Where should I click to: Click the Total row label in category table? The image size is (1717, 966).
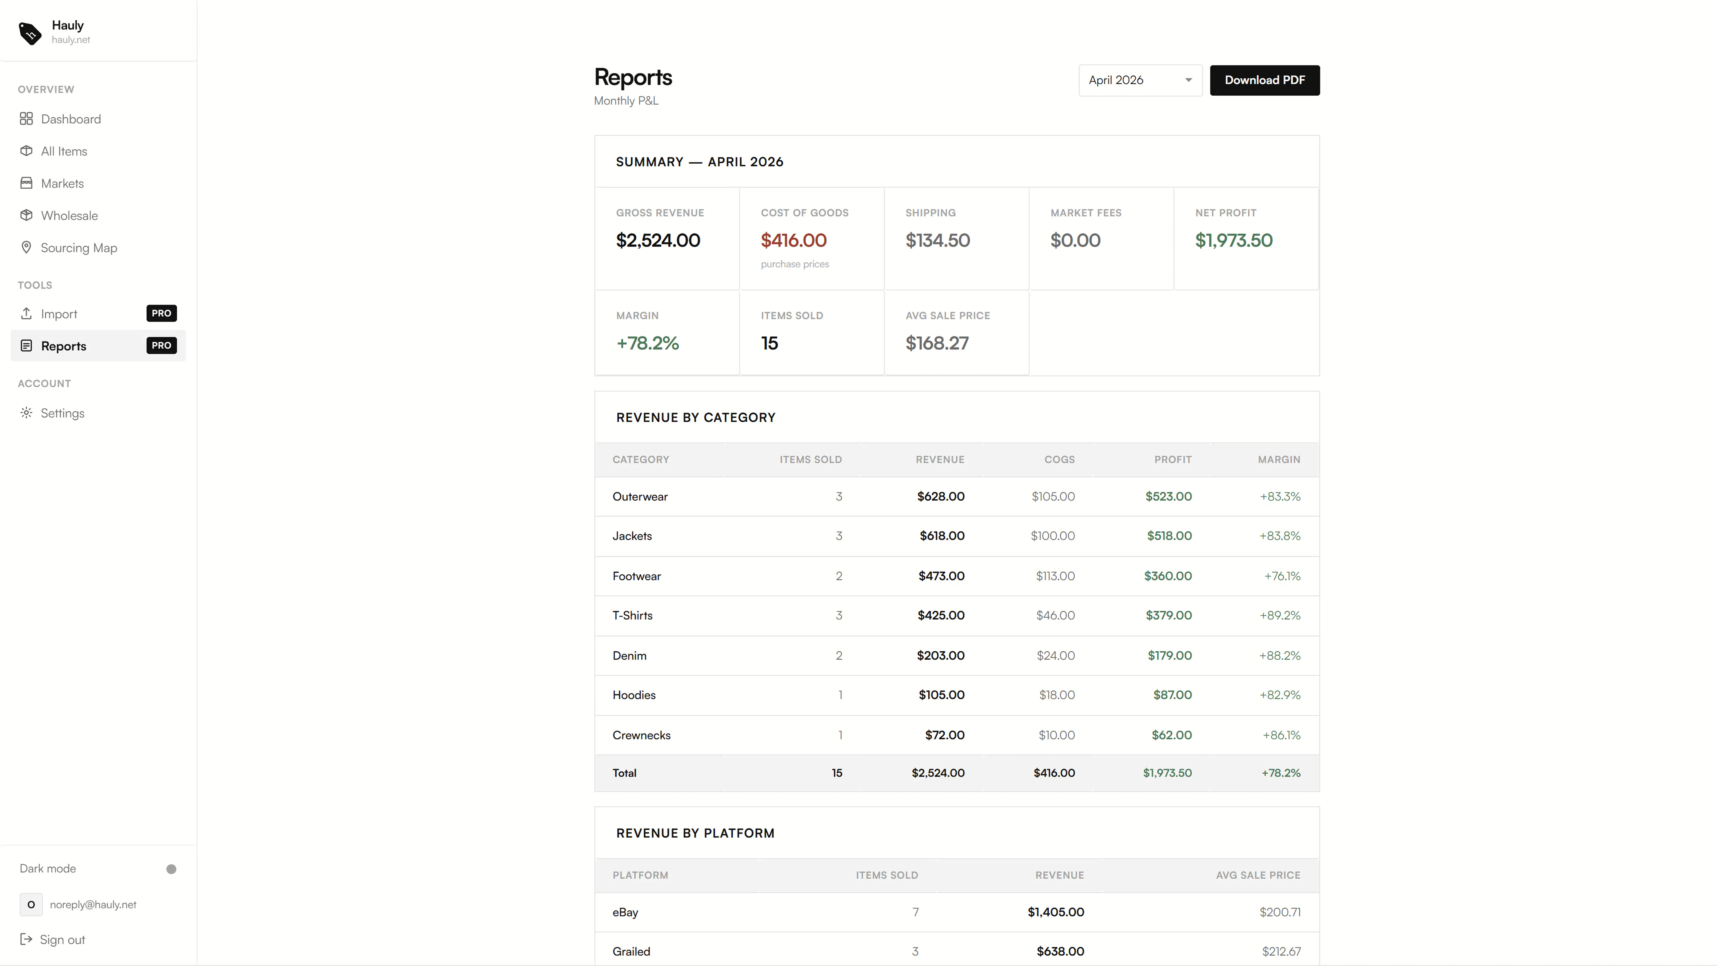click(x=624, y=773)
